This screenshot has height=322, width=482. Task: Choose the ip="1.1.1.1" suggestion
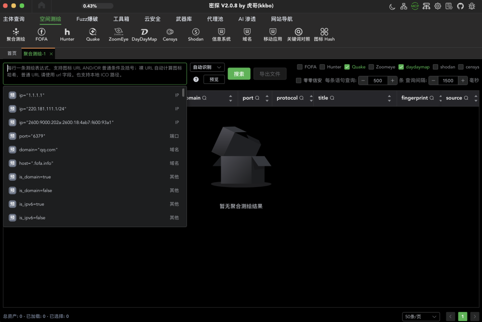click(94, 95)
